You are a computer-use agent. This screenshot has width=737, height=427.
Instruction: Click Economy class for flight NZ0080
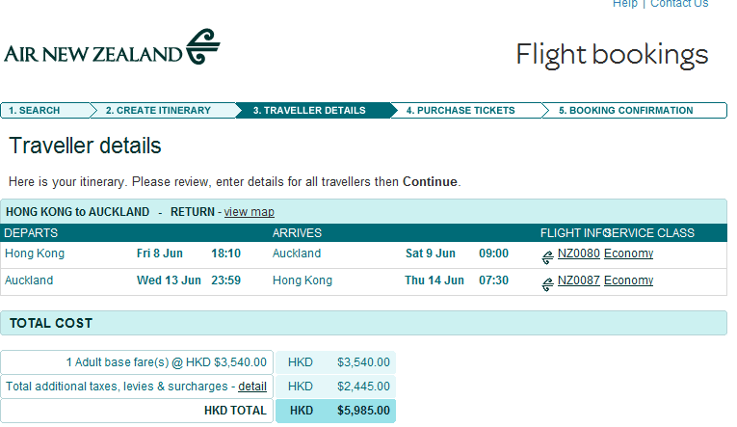click(x=628, y=254)
